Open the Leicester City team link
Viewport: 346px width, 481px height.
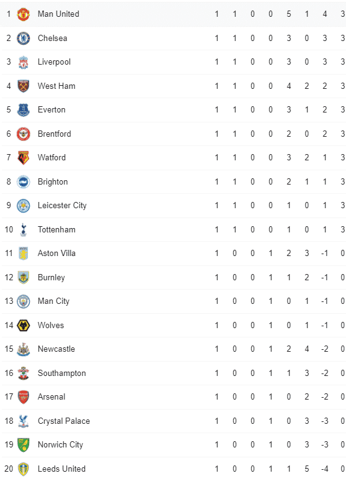(x=62, y=206)
